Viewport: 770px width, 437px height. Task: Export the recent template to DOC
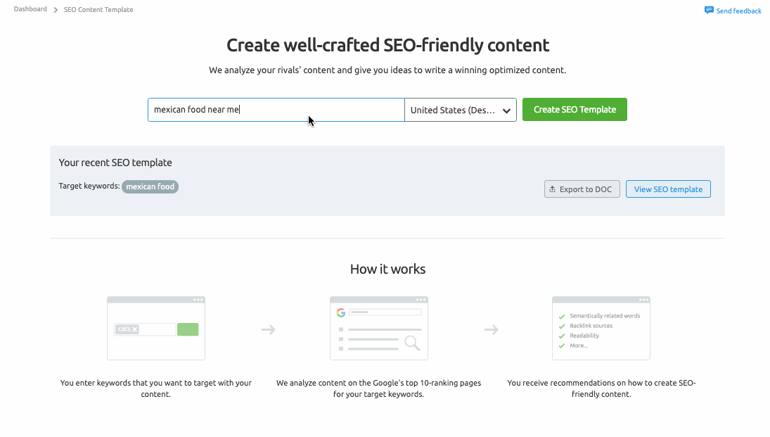coord(582,189)
